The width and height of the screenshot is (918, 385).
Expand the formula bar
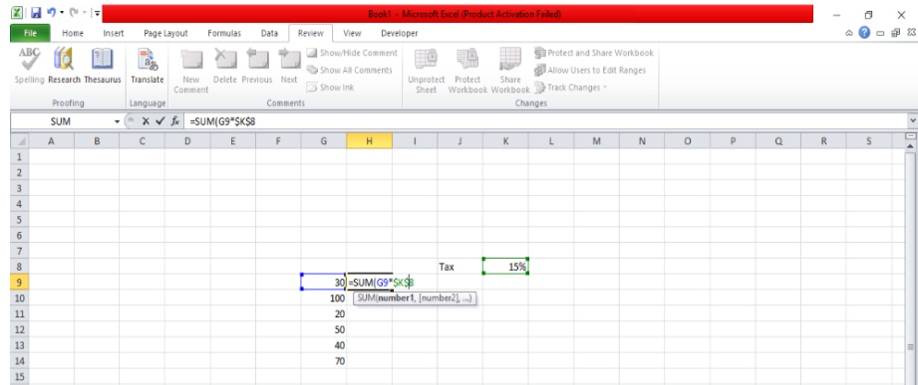click(x=913, y=121)
